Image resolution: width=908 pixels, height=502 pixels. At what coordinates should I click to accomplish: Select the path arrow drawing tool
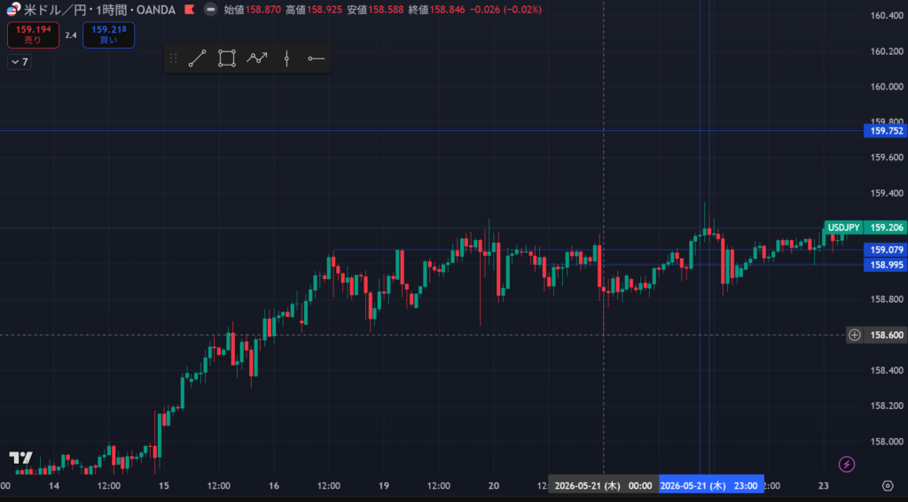tap(256, 58)
